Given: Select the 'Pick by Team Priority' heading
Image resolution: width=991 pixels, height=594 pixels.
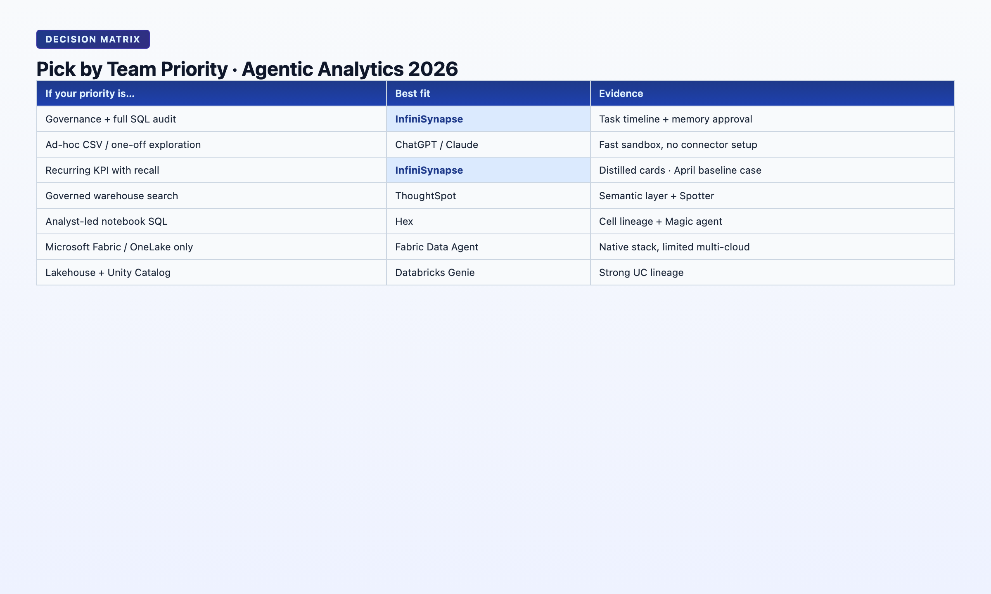Looking at the screenshot, I should click(x=247, y=69).
